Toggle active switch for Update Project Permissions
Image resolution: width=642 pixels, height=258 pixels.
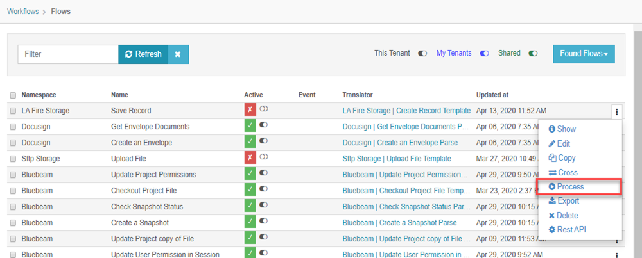(x=263, y=172)
